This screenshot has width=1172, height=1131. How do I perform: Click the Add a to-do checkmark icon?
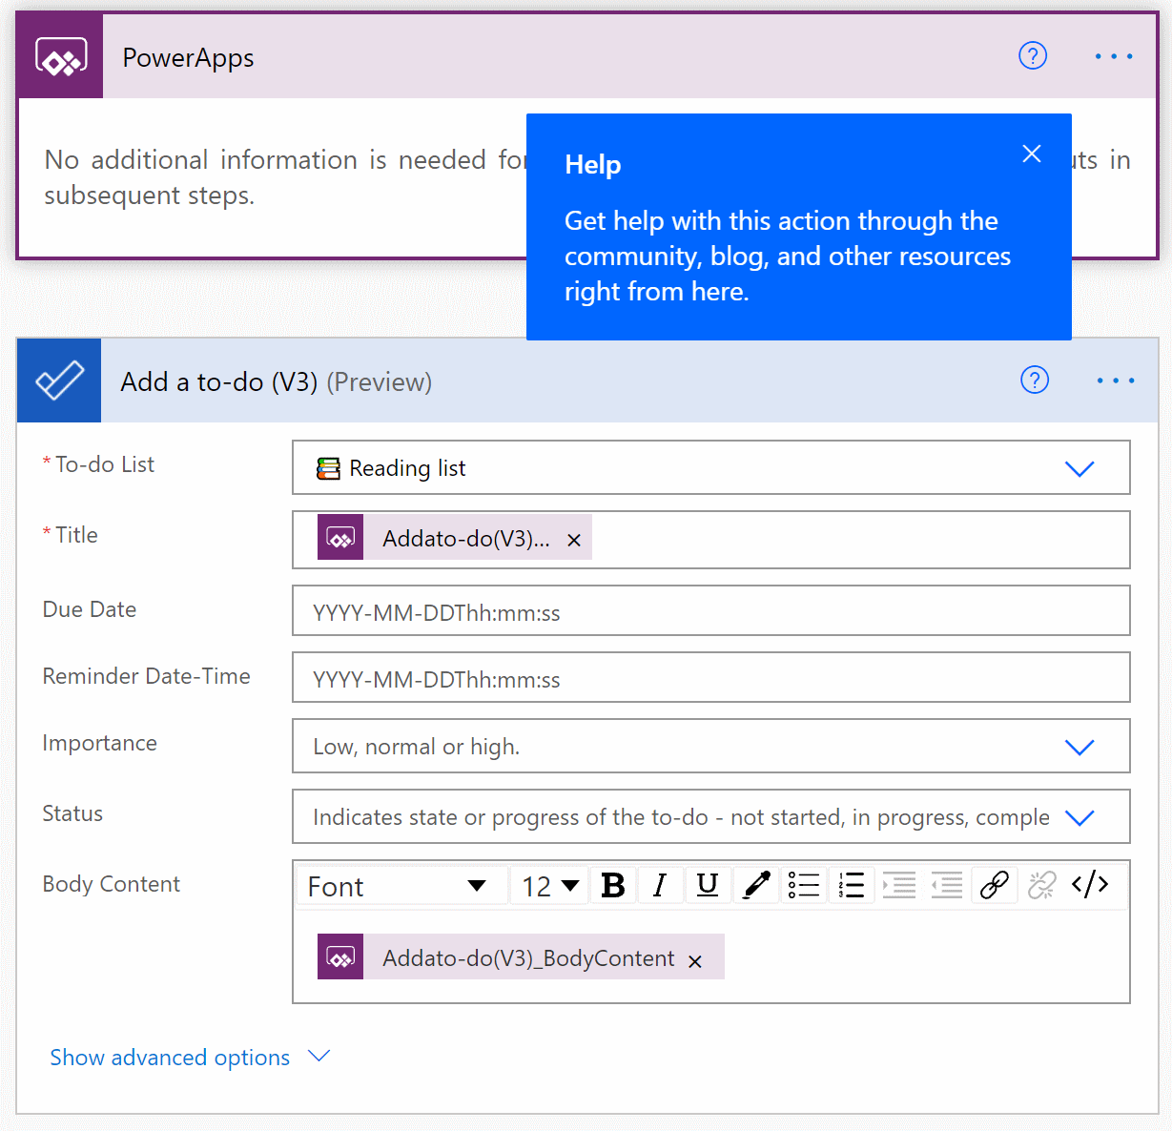pos(59,380)
